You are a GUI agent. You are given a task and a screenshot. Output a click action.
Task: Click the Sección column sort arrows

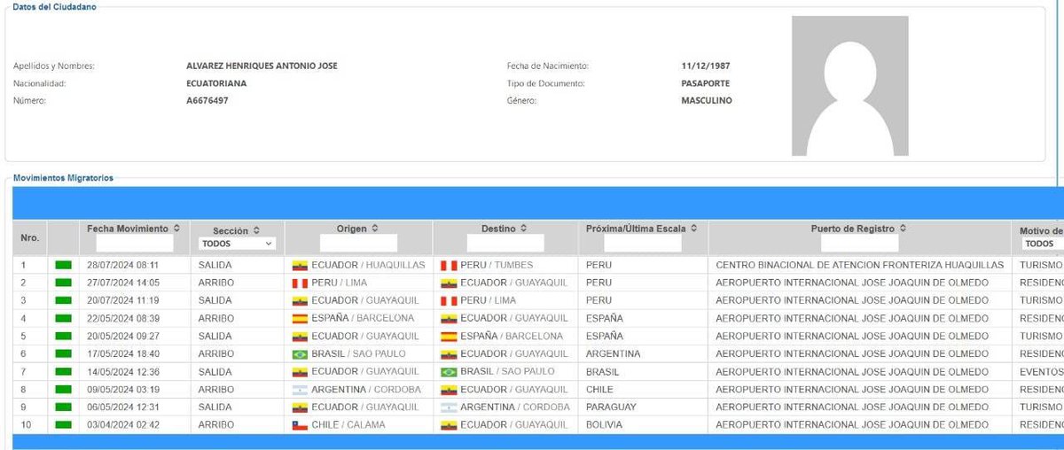[256, 230]
